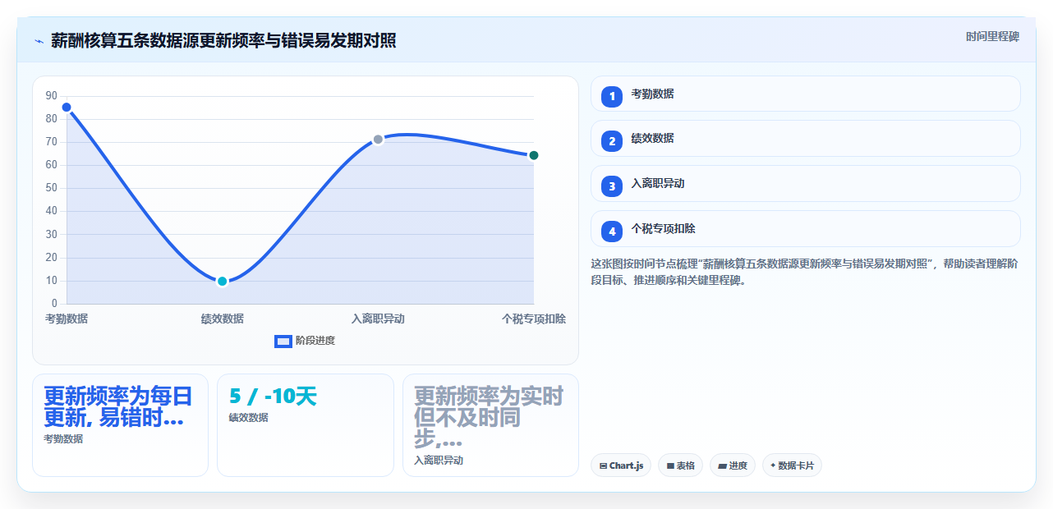Click the 阶段进度 legend label

(x=315, y=341)
